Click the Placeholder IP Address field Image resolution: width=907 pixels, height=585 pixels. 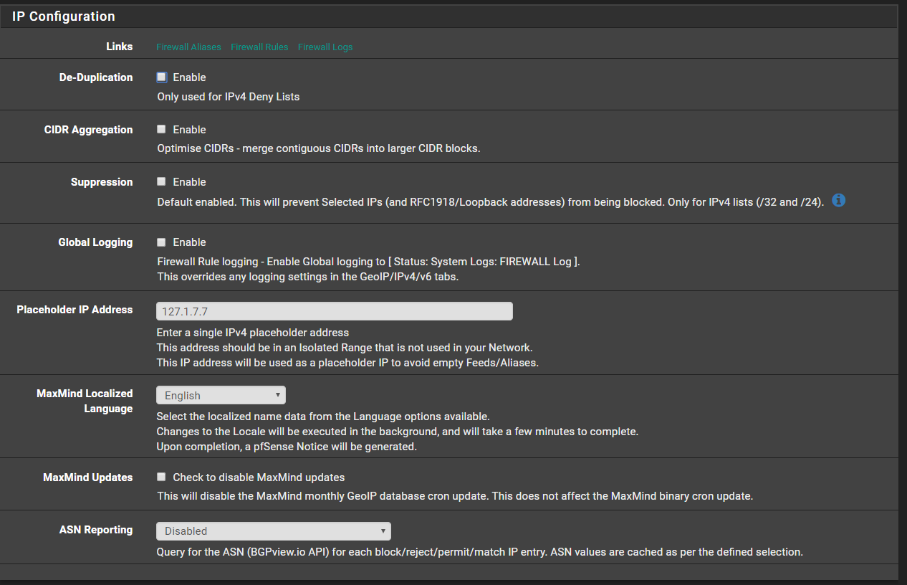(x=334, y=311)
